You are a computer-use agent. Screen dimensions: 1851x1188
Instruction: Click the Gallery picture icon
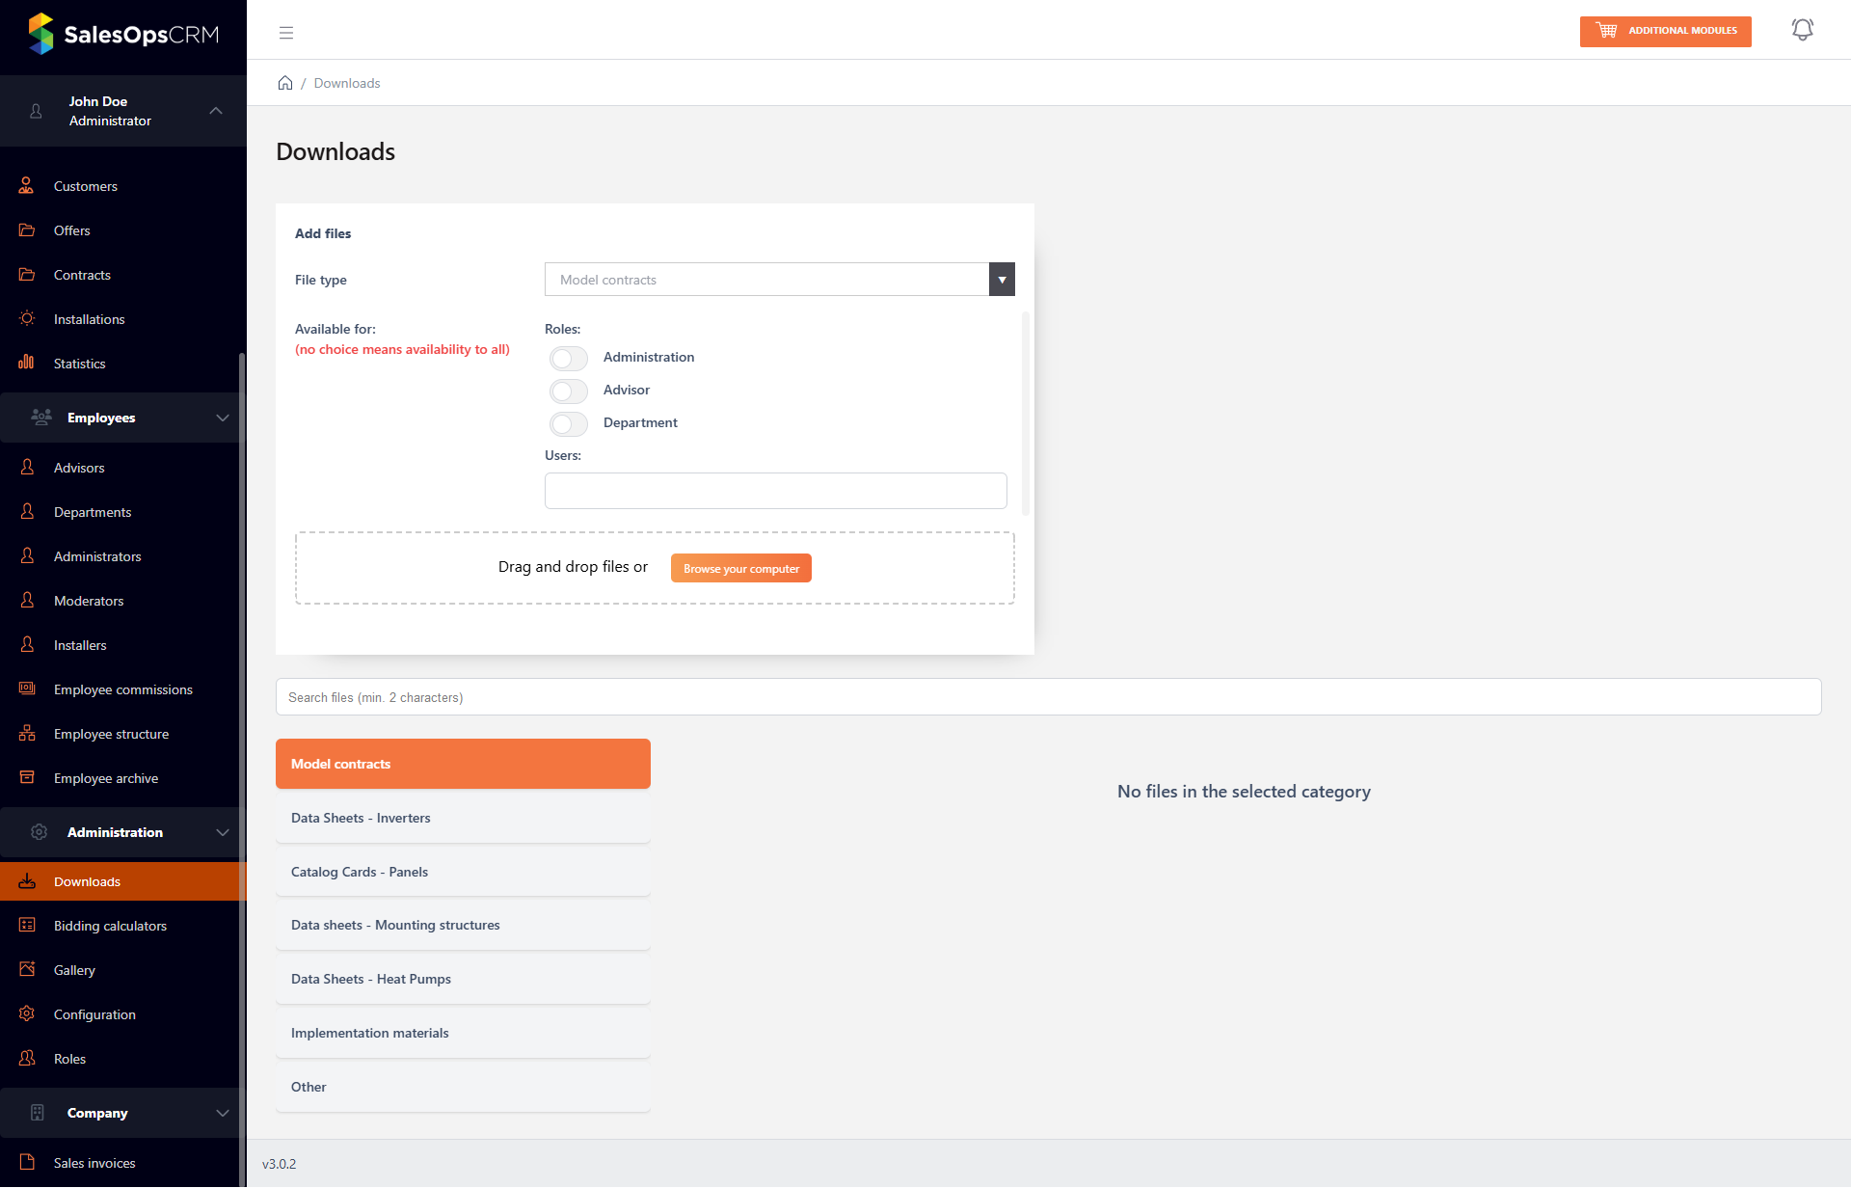coord(27,969)
